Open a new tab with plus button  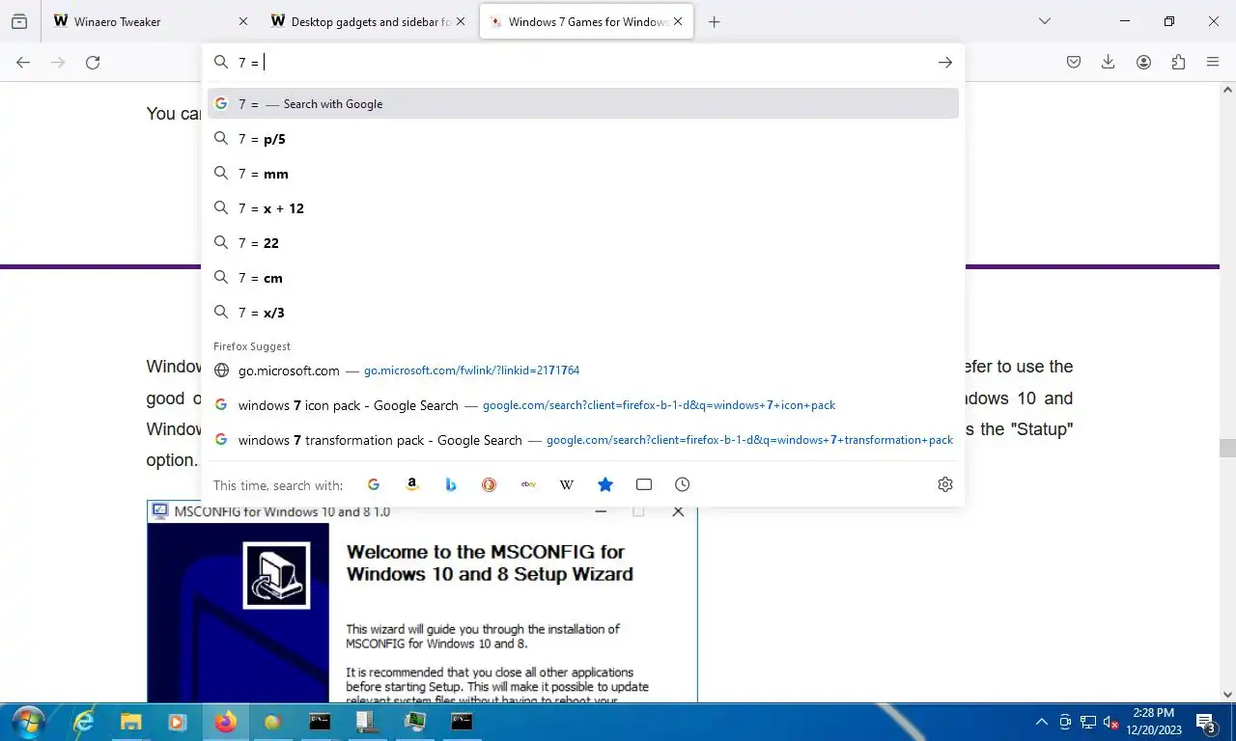coord(715,21)
